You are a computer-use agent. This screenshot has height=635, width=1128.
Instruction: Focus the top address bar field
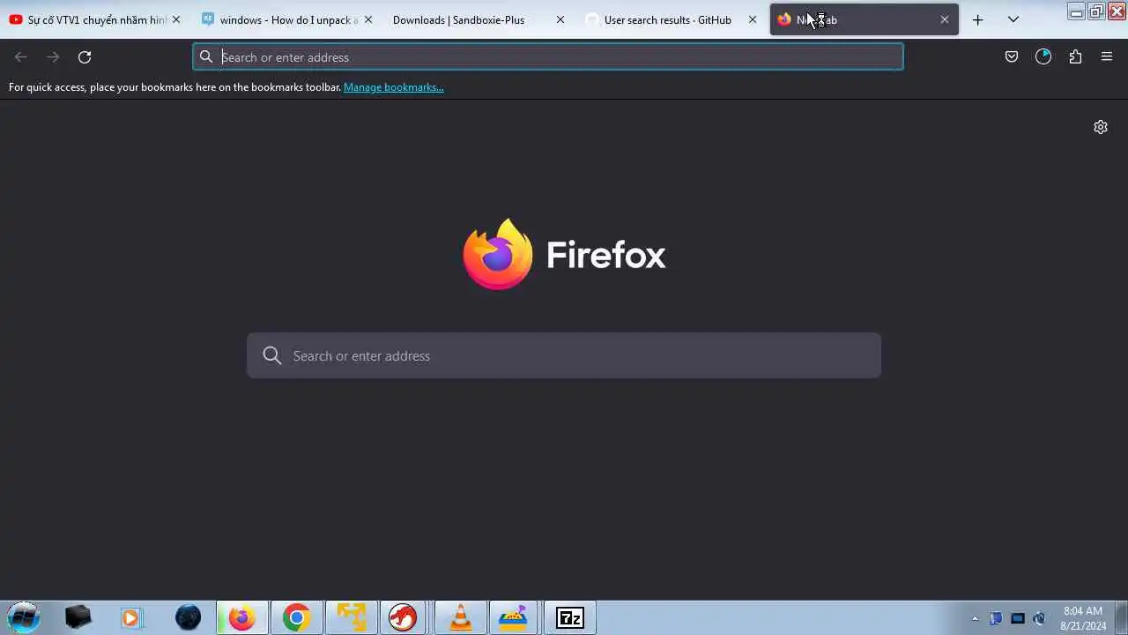coord(548,57)
